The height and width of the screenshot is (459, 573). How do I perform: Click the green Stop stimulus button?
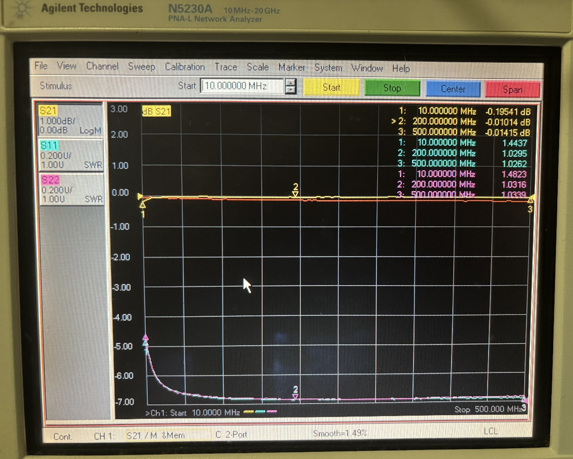392,88
